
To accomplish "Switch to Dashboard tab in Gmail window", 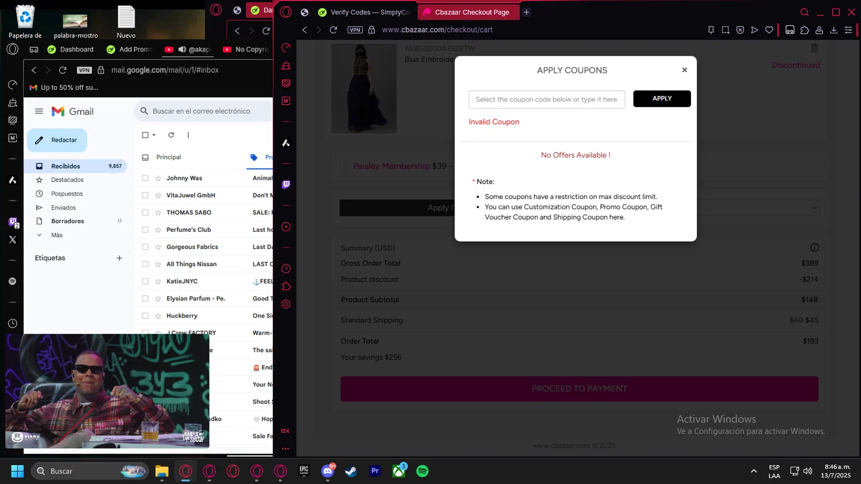I will [x=71, y=50].
